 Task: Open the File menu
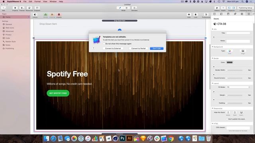point(25,2)
